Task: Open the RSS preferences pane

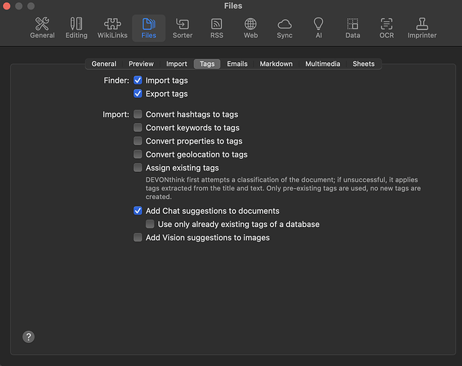Action: pyautogui.click(x=217, y=28)
